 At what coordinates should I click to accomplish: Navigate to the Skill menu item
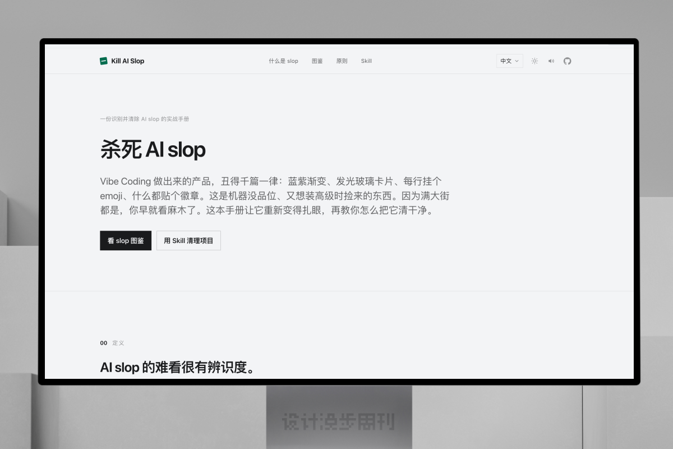click(x=366, y=61)
